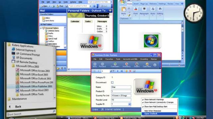Delete record with red X navigator icon
The height and width of the screenshot is (119, 213).
(130, 71)
